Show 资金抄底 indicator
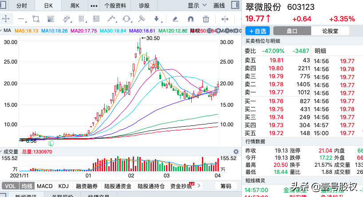Image resolution: width=363 pixels, height=197 pixels. [x=181, y=186]
